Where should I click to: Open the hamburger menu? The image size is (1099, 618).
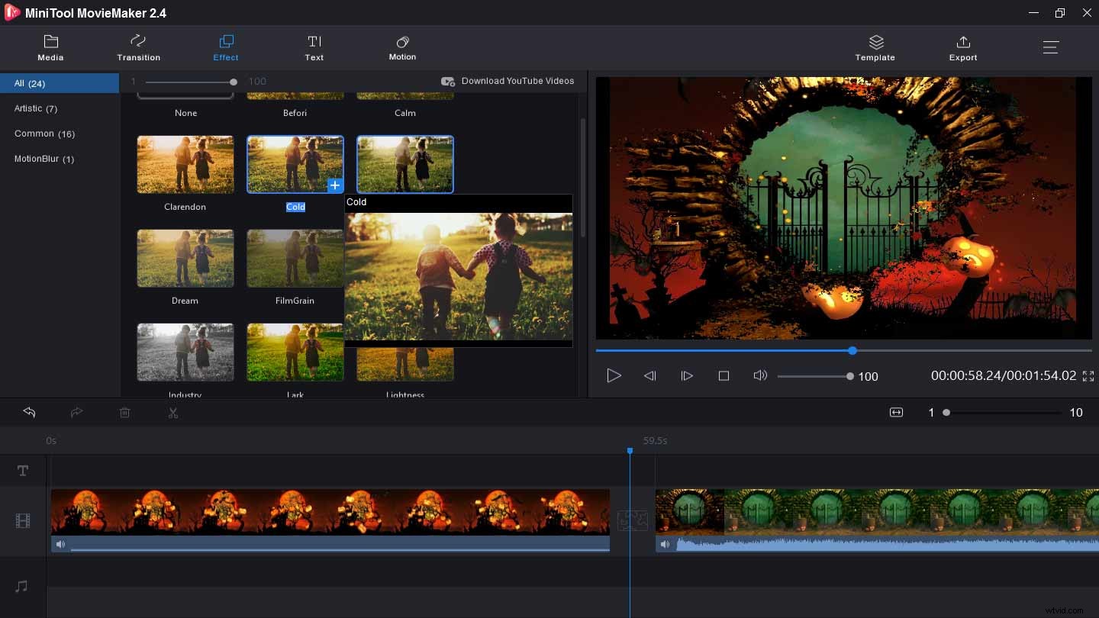click(x=1051, y=47)
